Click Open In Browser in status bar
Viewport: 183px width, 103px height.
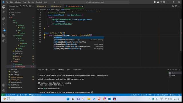35,95
